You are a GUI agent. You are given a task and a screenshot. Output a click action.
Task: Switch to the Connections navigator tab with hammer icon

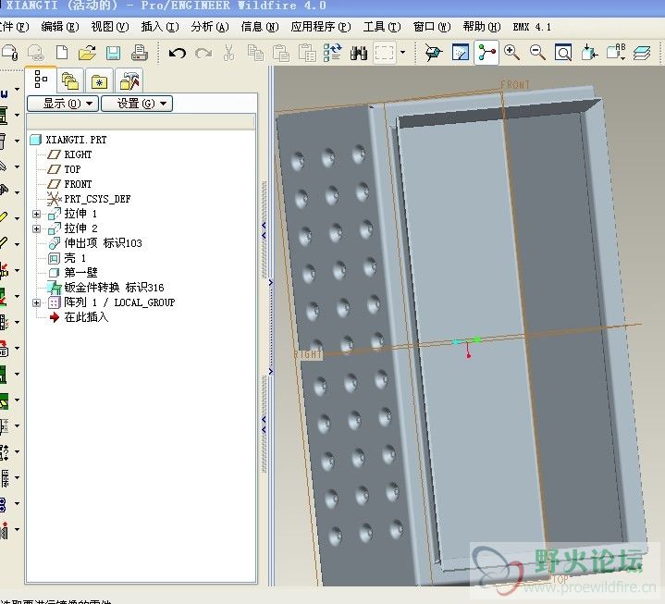click(x=129, y=80)
